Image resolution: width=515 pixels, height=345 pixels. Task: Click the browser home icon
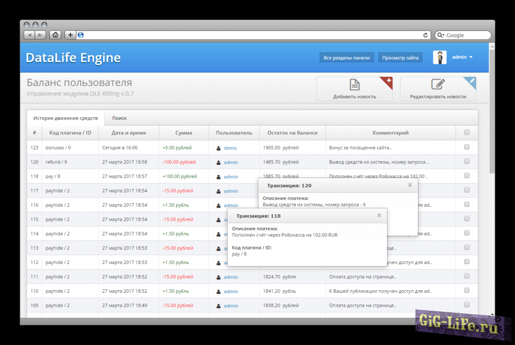pyautogui.click(x=55, y=35)
